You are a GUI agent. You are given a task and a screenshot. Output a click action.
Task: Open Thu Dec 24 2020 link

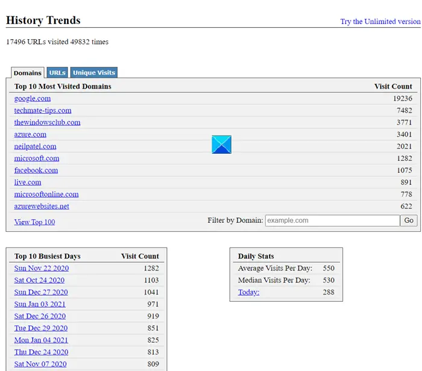click(x=41, y=352)
